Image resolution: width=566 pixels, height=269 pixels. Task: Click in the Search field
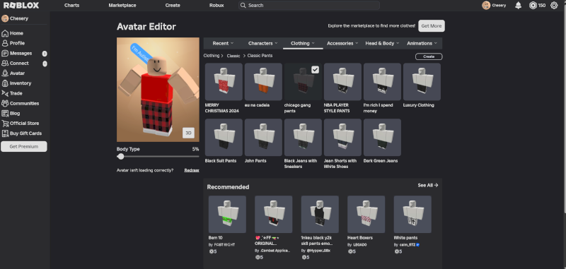click(309, 6)
